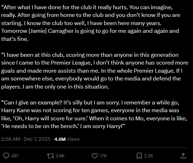193x163 pixels.
Task: Click the '[Jamie] Carragher' name in the text
Action: point(51,31)
